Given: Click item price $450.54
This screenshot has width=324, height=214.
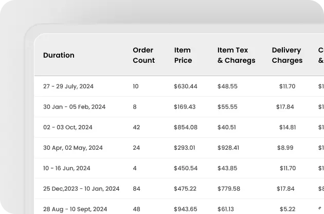Looking at the screenshot, I should [186, 168].
